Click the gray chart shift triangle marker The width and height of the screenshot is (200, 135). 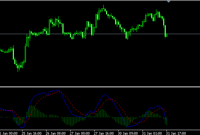[169, 1]
